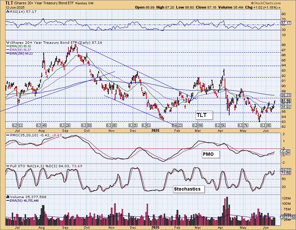296x230 pixels.
Task: Click the RSI(14) 57.17 panel label
Action: pyautogui.click(x=23, y=11)
